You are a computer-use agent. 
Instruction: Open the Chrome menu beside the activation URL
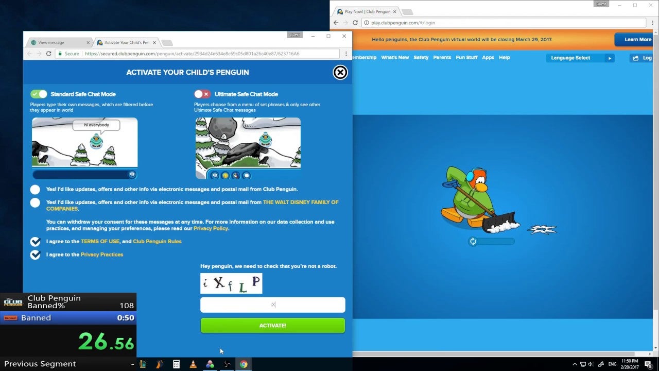(x=346, y=54)
